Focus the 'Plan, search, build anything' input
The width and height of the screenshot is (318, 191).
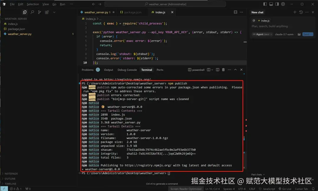(282, 26)
